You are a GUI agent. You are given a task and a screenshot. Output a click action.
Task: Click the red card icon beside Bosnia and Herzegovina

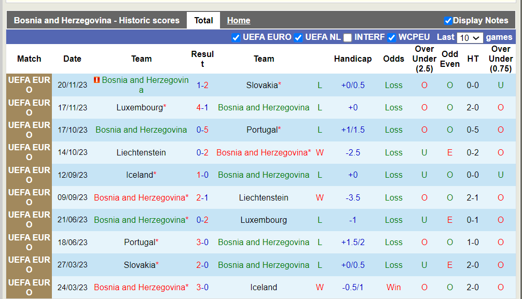point(97,80)
